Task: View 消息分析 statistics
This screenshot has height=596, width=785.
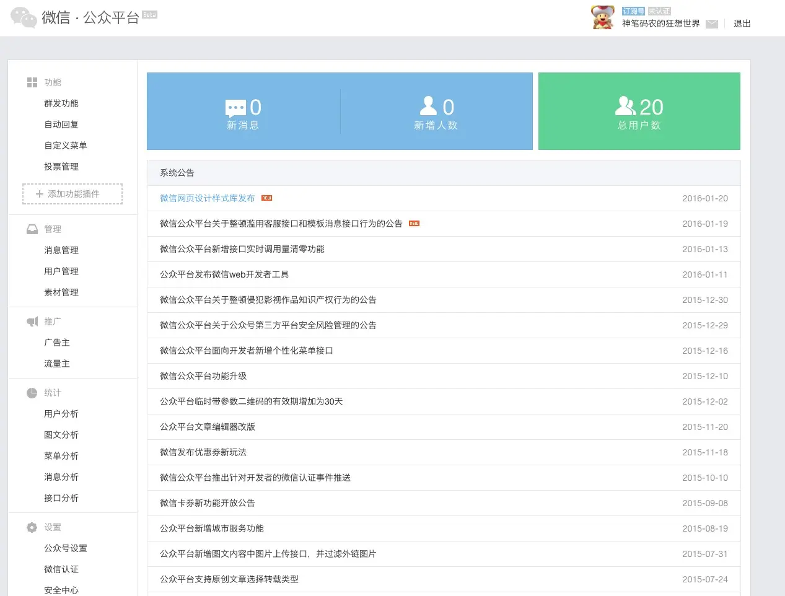Action: pyautogui.click(x=61, y=477)
